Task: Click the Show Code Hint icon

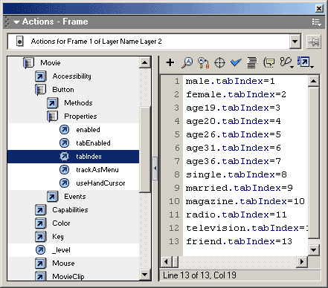Action: click(269, 62)
